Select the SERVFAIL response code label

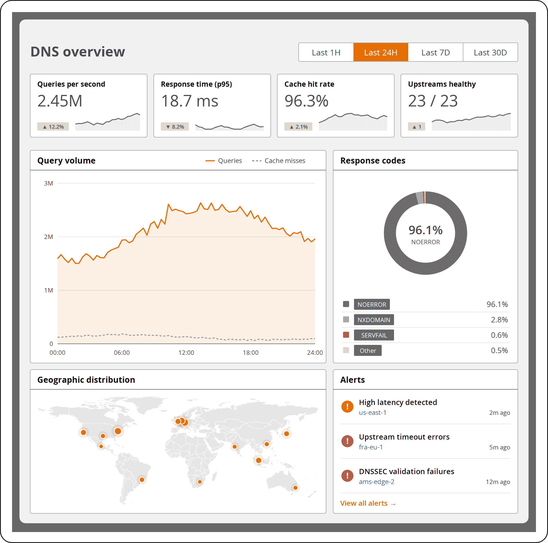coord(373,335)
